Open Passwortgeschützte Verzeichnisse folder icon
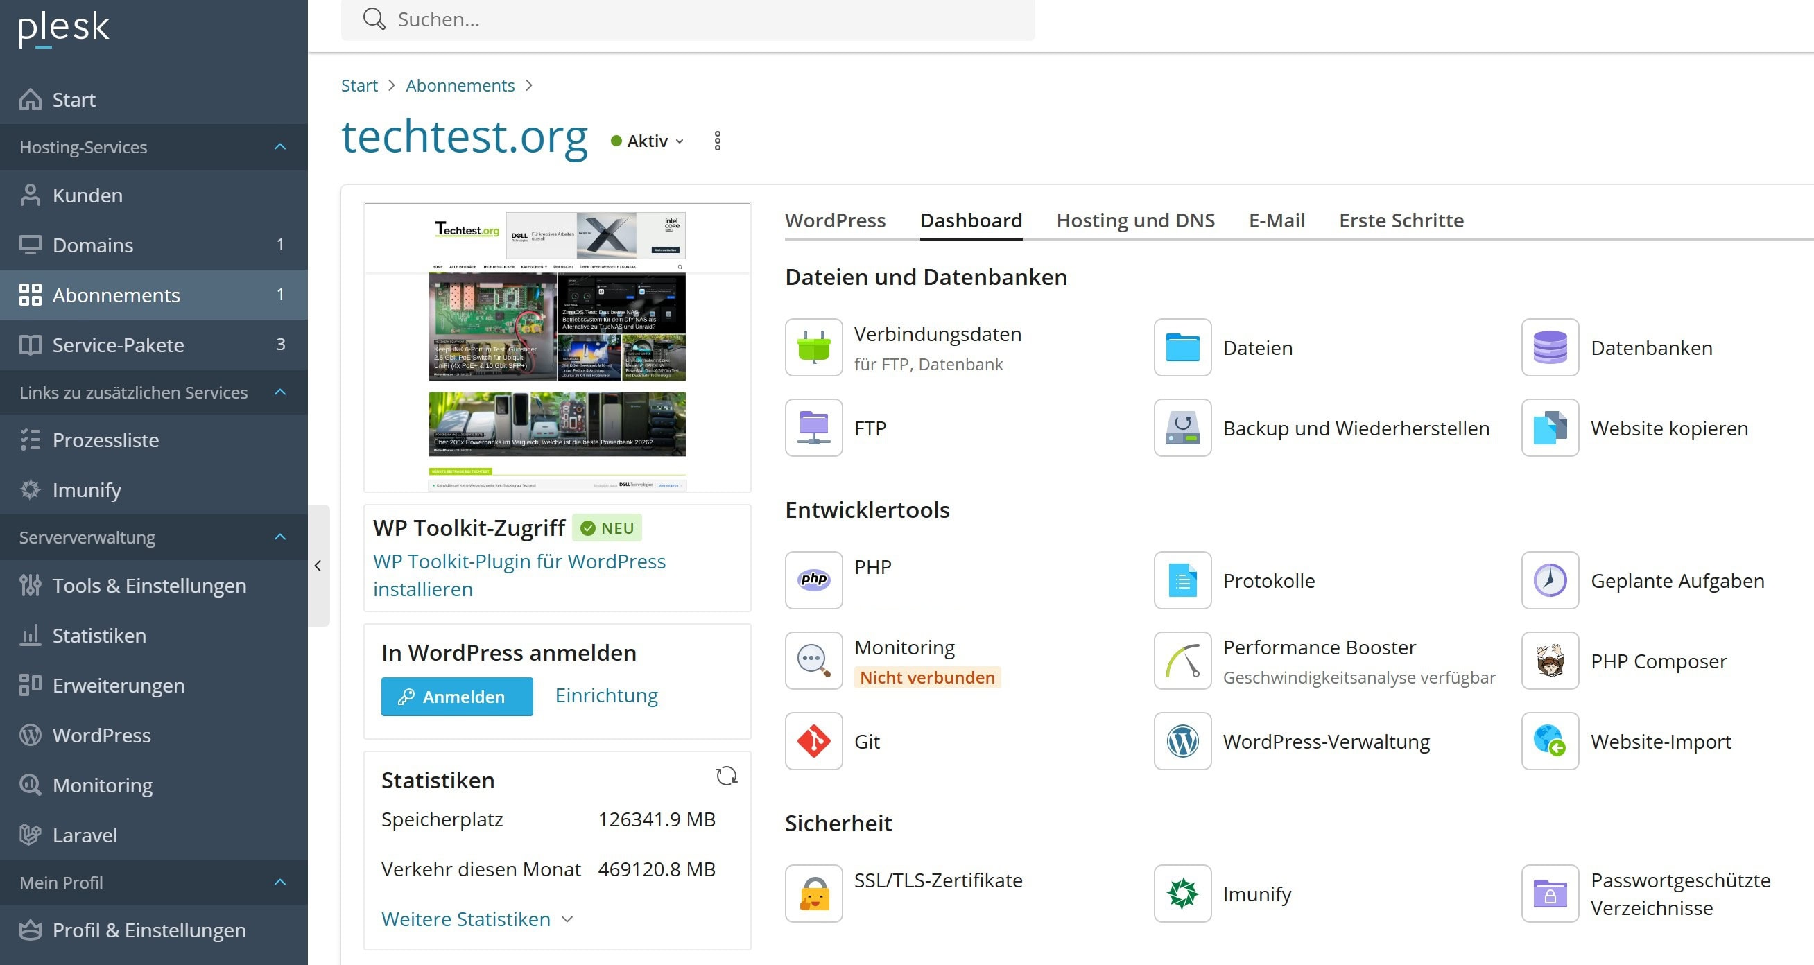The image size is (1814, 965). coord(1550,893)
